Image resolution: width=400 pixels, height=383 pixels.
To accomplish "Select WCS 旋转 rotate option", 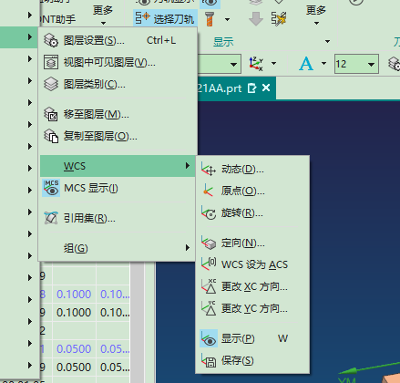I will (252, 212).
